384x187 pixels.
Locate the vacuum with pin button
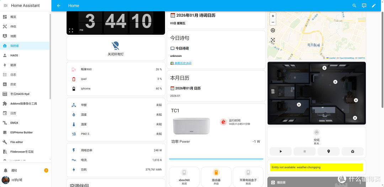click(329, 151)
